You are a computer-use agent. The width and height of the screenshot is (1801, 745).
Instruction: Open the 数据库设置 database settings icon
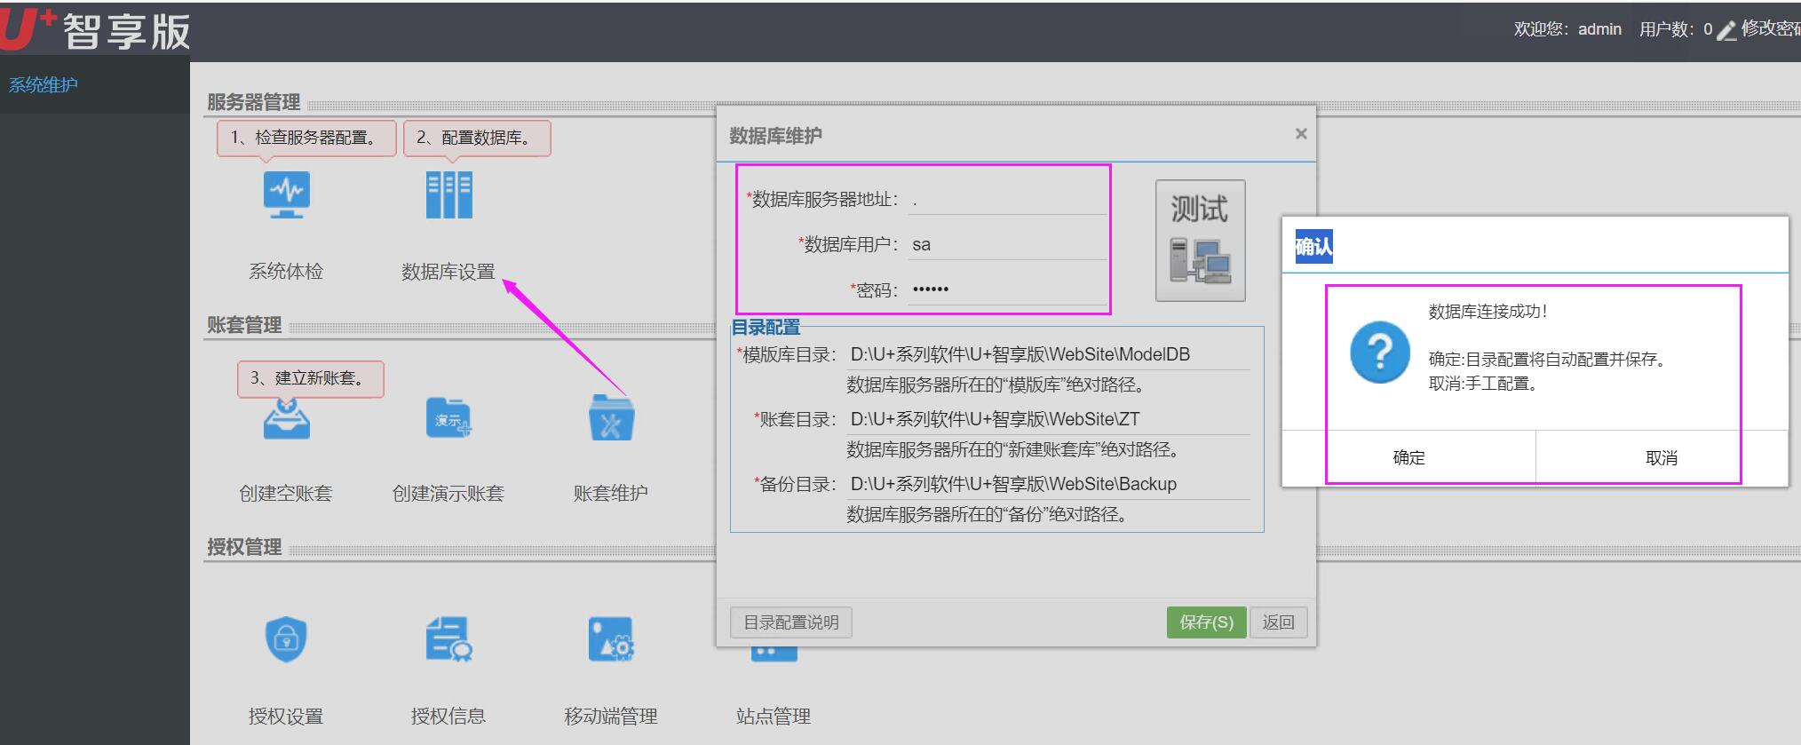point(448,195)
